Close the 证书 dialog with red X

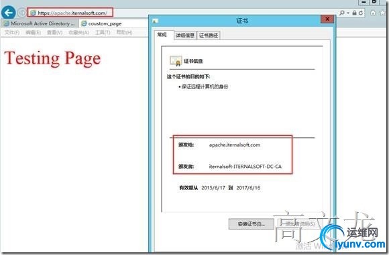(x=327, y=19)
